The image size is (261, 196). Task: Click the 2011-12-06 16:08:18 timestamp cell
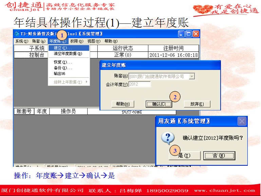pos(173,55)
